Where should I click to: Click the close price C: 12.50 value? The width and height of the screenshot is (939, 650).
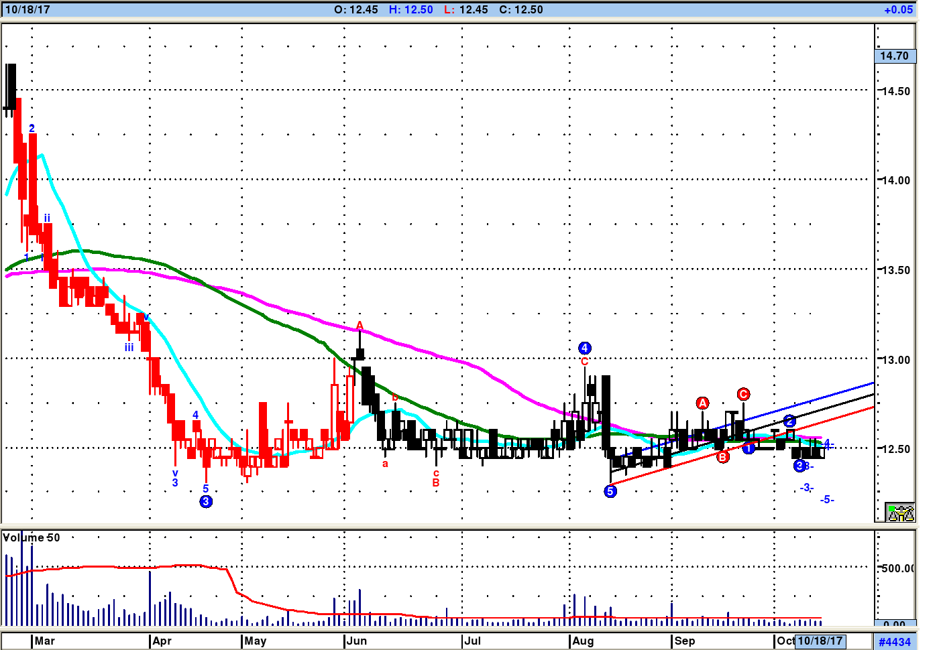pos(521,9)
